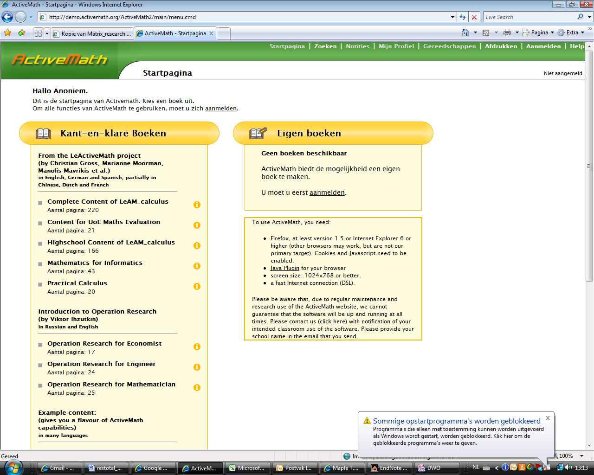
Task: Open the Home button dropdown arrow
Action: tap(475, 32)
